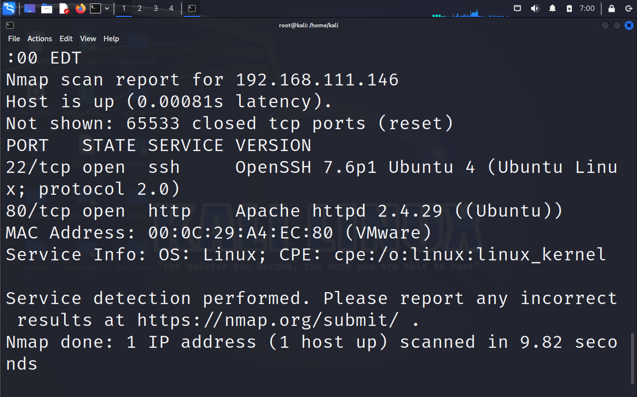This screenshot has width=637, height=397.
Task: Switch to workspace 1
Action: 124,8
